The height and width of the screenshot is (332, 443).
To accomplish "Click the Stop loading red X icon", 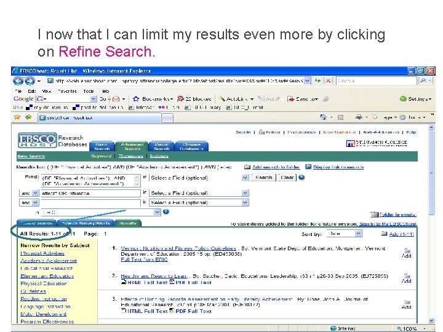I will click(328, 81).
